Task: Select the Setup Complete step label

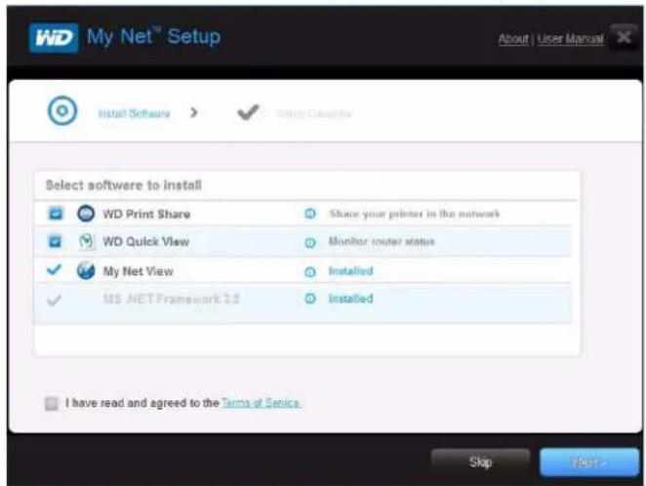Action: click(x=314, y=113)
